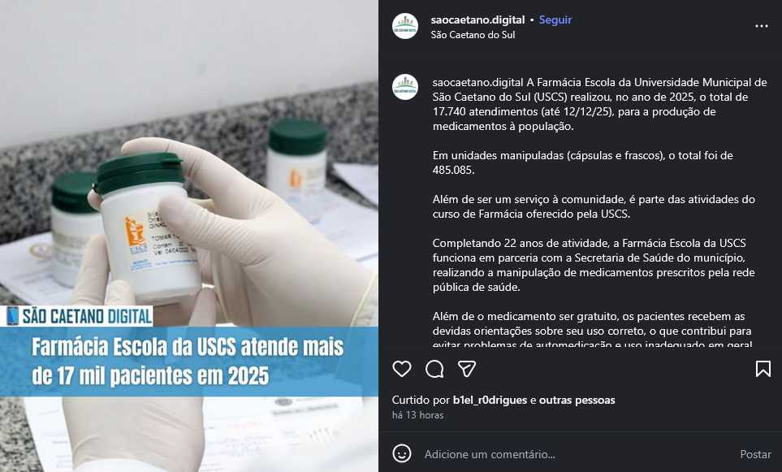This screenshot has width=782, height=472.
Task: Open b1el_r0drigues profile from likes
Action: point(490,401)
